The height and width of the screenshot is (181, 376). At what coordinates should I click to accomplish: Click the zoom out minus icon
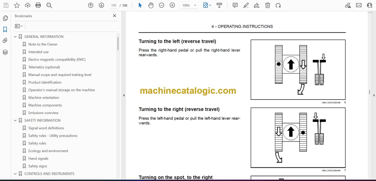(x=161, y=5)
